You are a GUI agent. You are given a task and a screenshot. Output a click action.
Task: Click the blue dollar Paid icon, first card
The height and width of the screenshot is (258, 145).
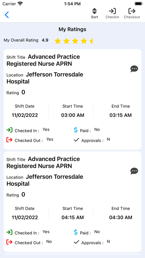(75, 130)
